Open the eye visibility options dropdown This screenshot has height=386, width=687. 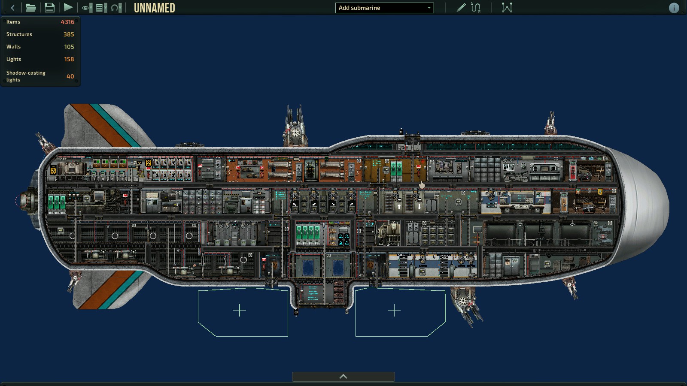pyautogui.click(x=87, y=8)
